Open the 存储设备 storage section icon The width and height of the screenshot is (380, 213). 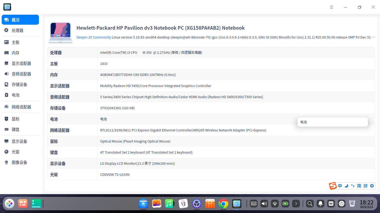[6, 85]
